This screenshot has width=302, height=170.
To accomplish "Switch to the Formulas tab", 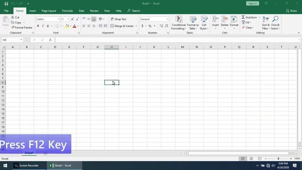I will point(67,11).
